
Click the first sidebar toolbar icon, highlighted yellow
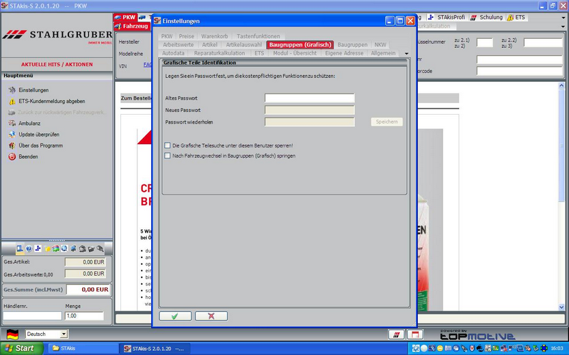click(20, 248)
